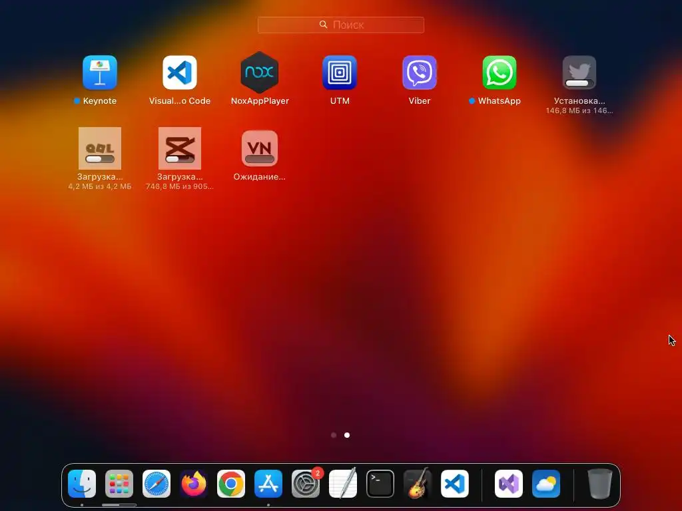Click Launchpad icon in the Dock
Viewport: 682px width, 511px height.
(x=119, y=484)
